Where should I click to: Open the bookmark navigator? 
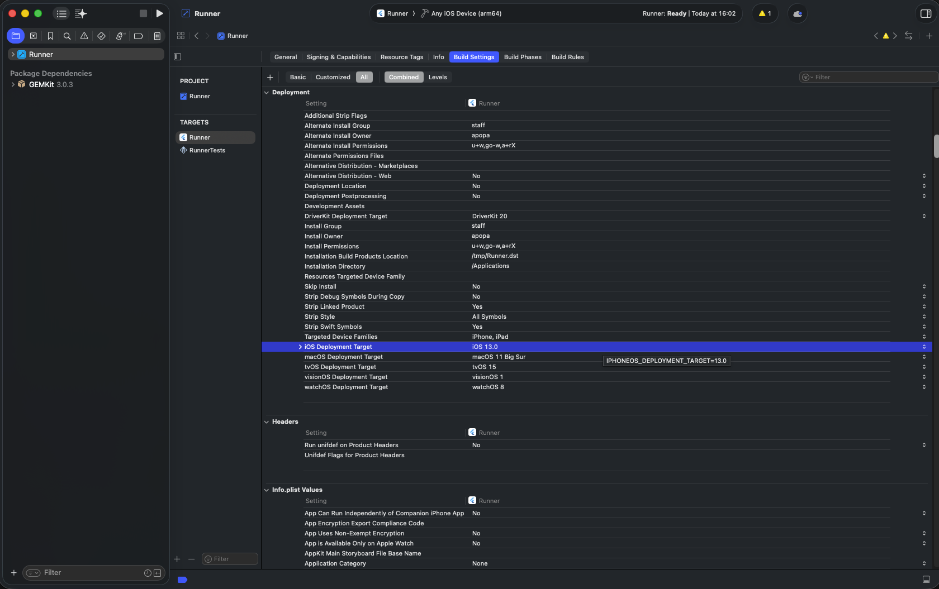50,36
